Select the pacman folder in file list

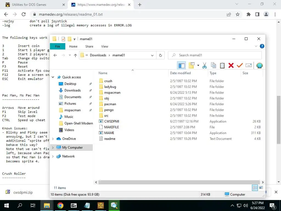(110, 104)
